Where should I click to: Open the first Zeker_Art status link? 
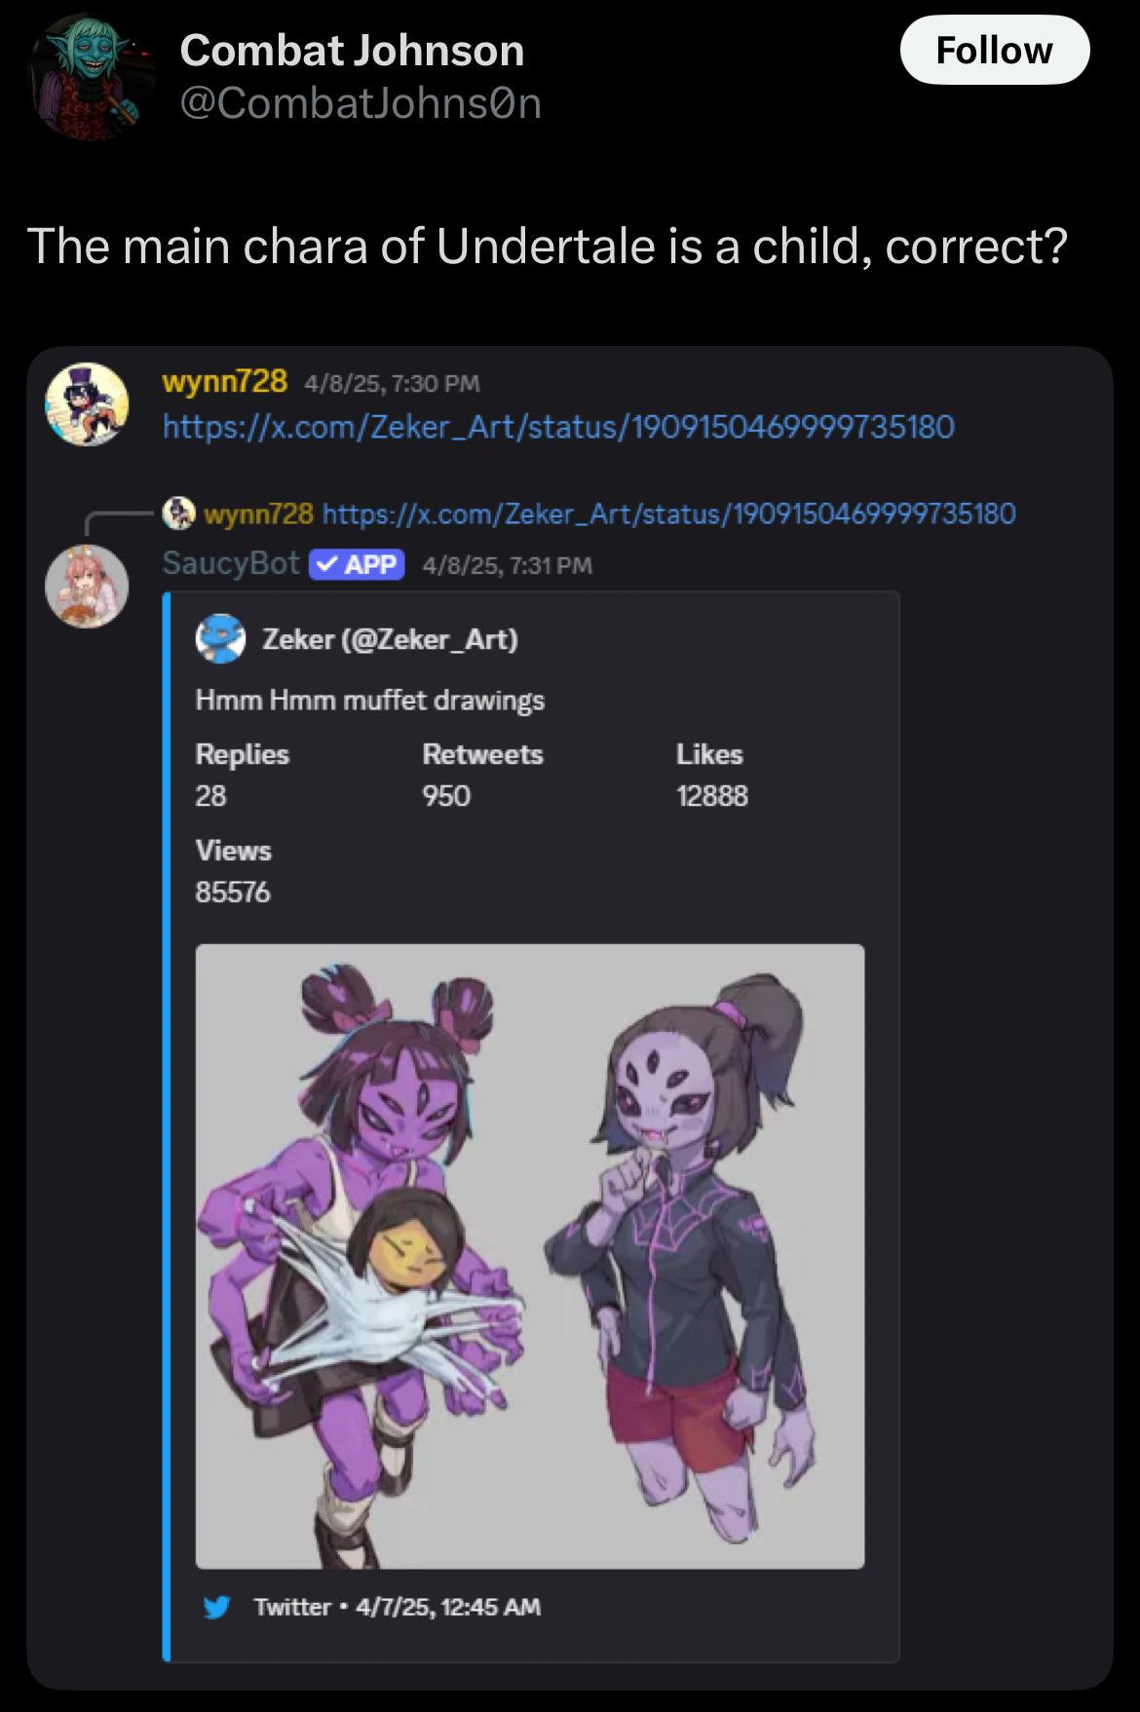[558, 427]
